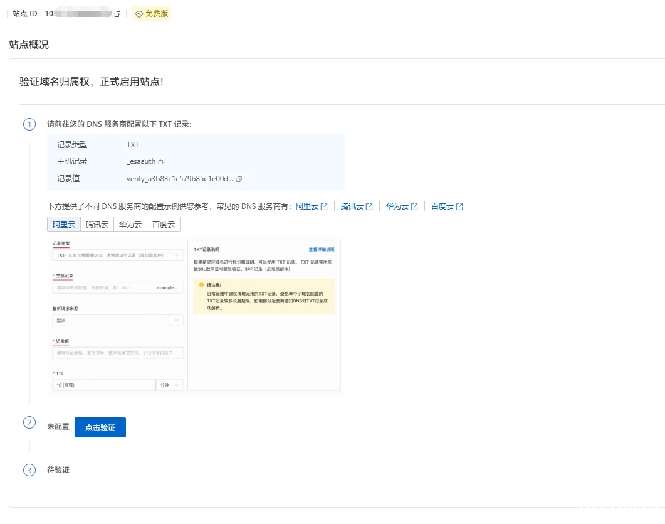This screenshot has width=665, height=524.
Task: Expand the 记录类型 TXT dropdown in example
Action: tap(118, 255)
